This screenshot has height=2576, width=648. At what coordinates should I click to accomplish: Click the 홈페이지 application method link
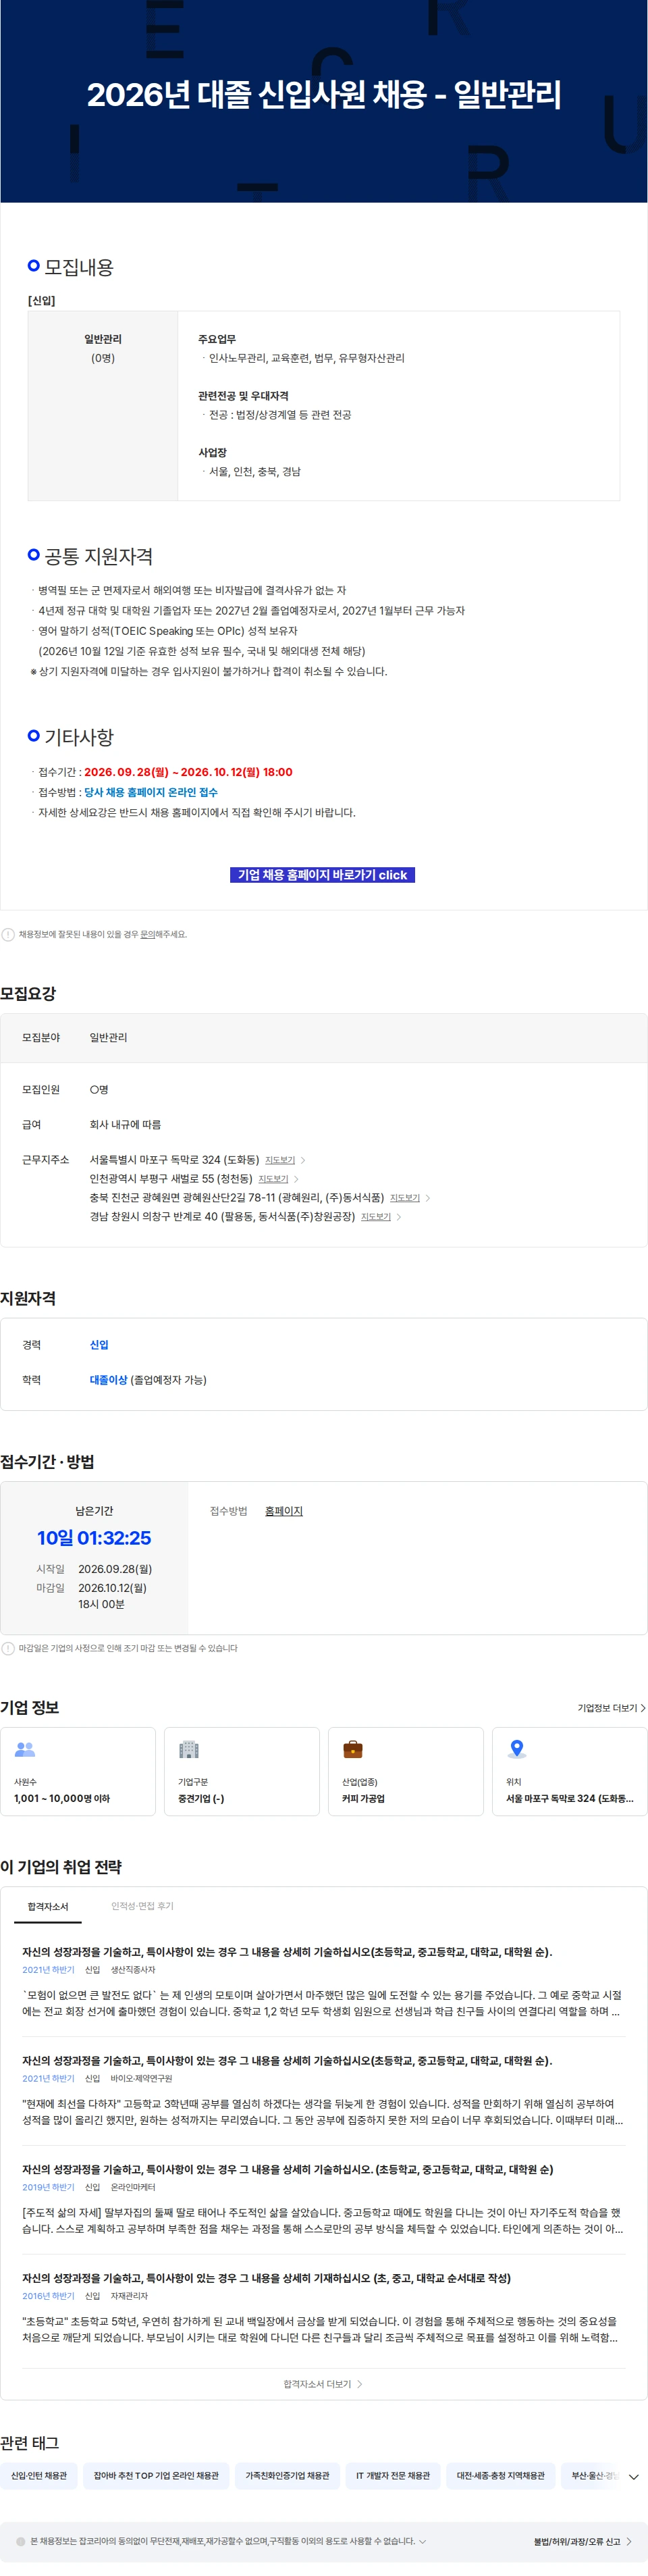(x=284, y=1511)
